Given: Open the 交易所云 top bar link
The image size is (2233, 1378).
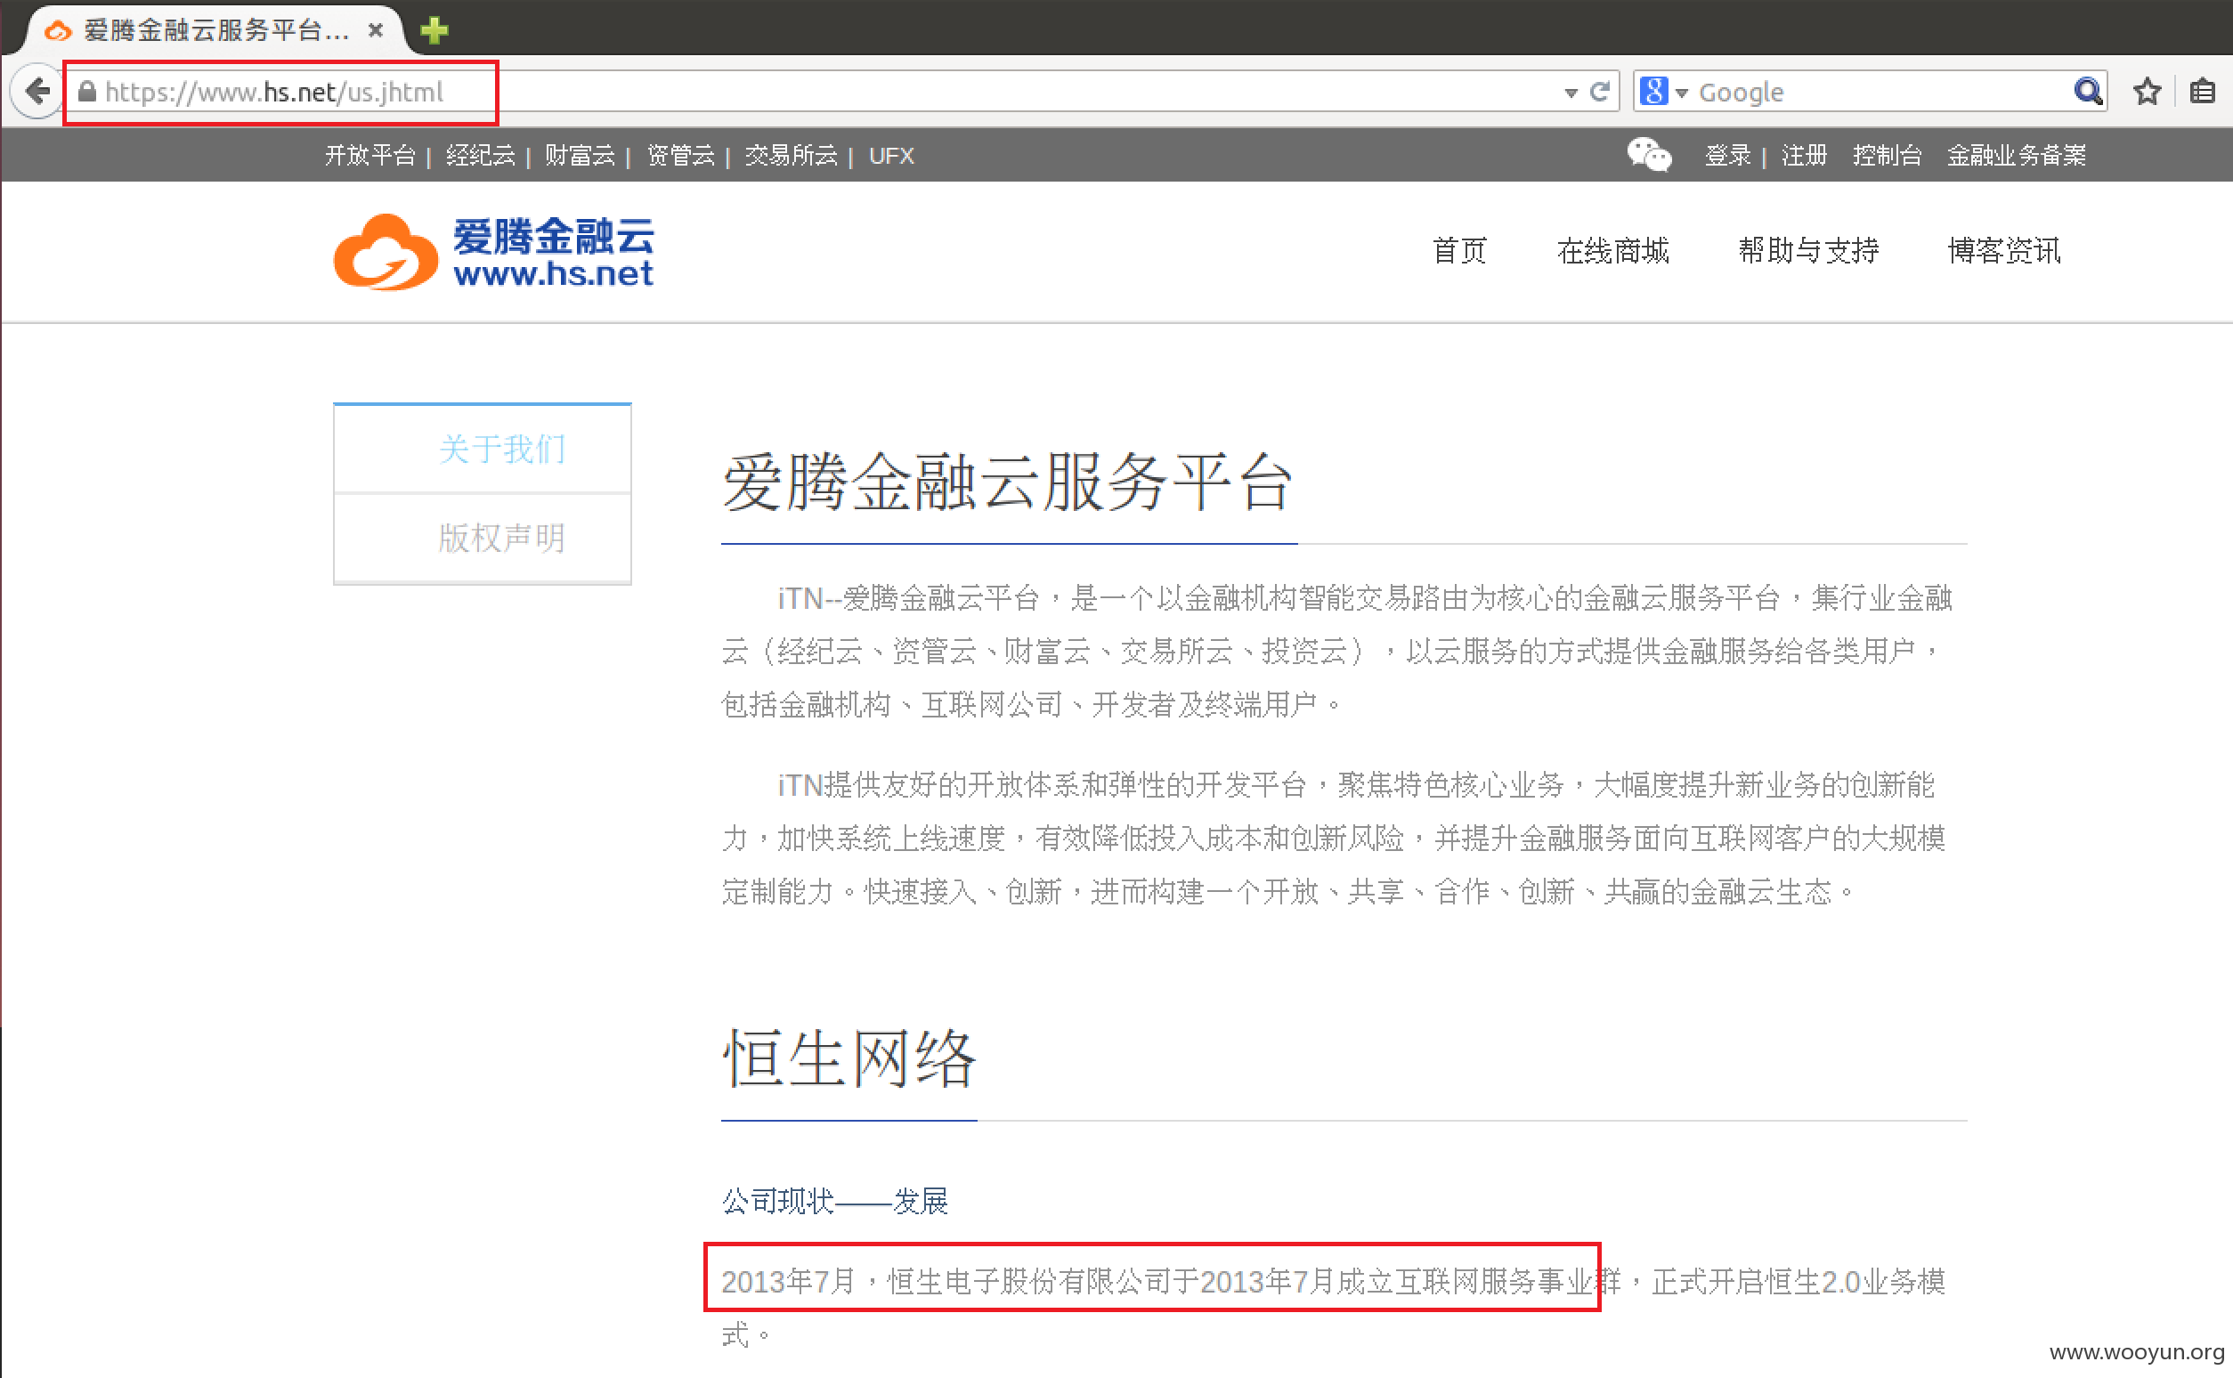Looking at the screenshot, I should [x=791, y=156].
